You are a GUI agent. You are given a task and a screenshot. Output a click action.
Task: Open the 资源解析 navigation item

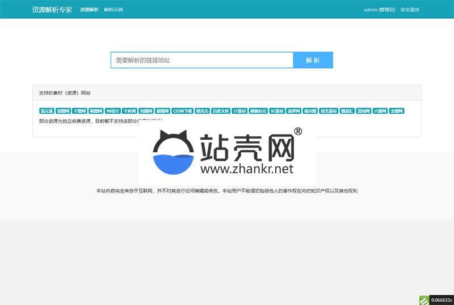click(90, 10)
